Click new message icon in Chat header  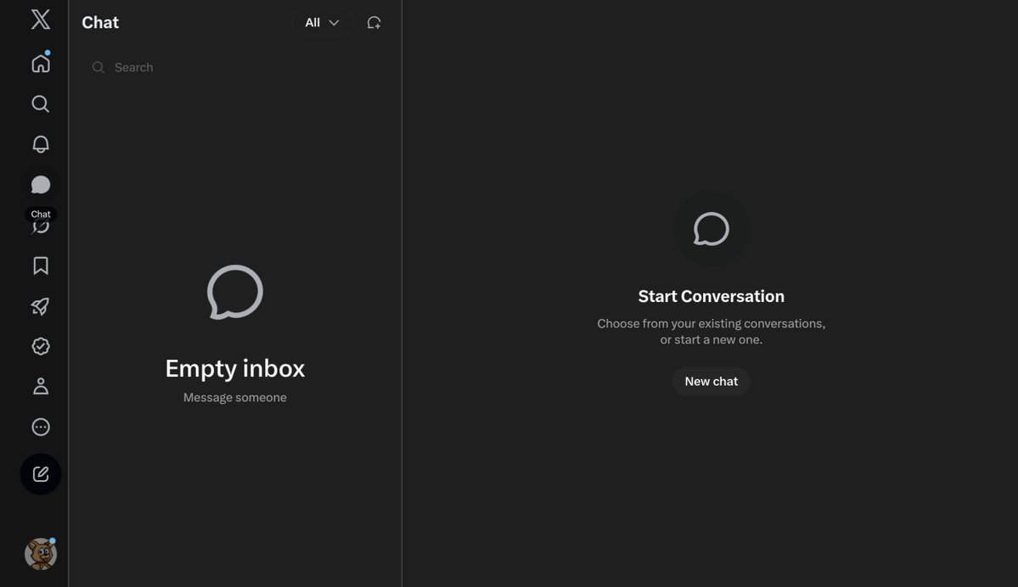pyautogui.click(x=374, y=23)
